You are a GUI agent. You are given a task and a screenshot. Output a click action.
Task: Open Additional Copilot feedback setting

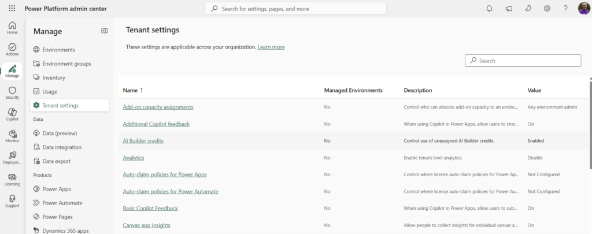(x=156, y=124)
